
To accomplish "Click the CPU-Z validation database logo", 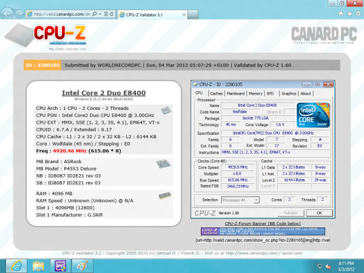I will (46, 36).
